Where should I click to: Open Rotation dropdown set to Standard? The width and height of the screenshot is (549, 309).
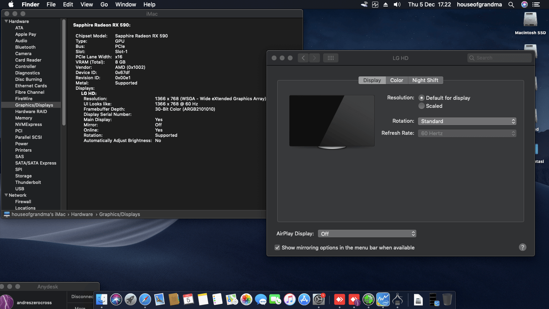pyautogui.click(x=467, y=121)
